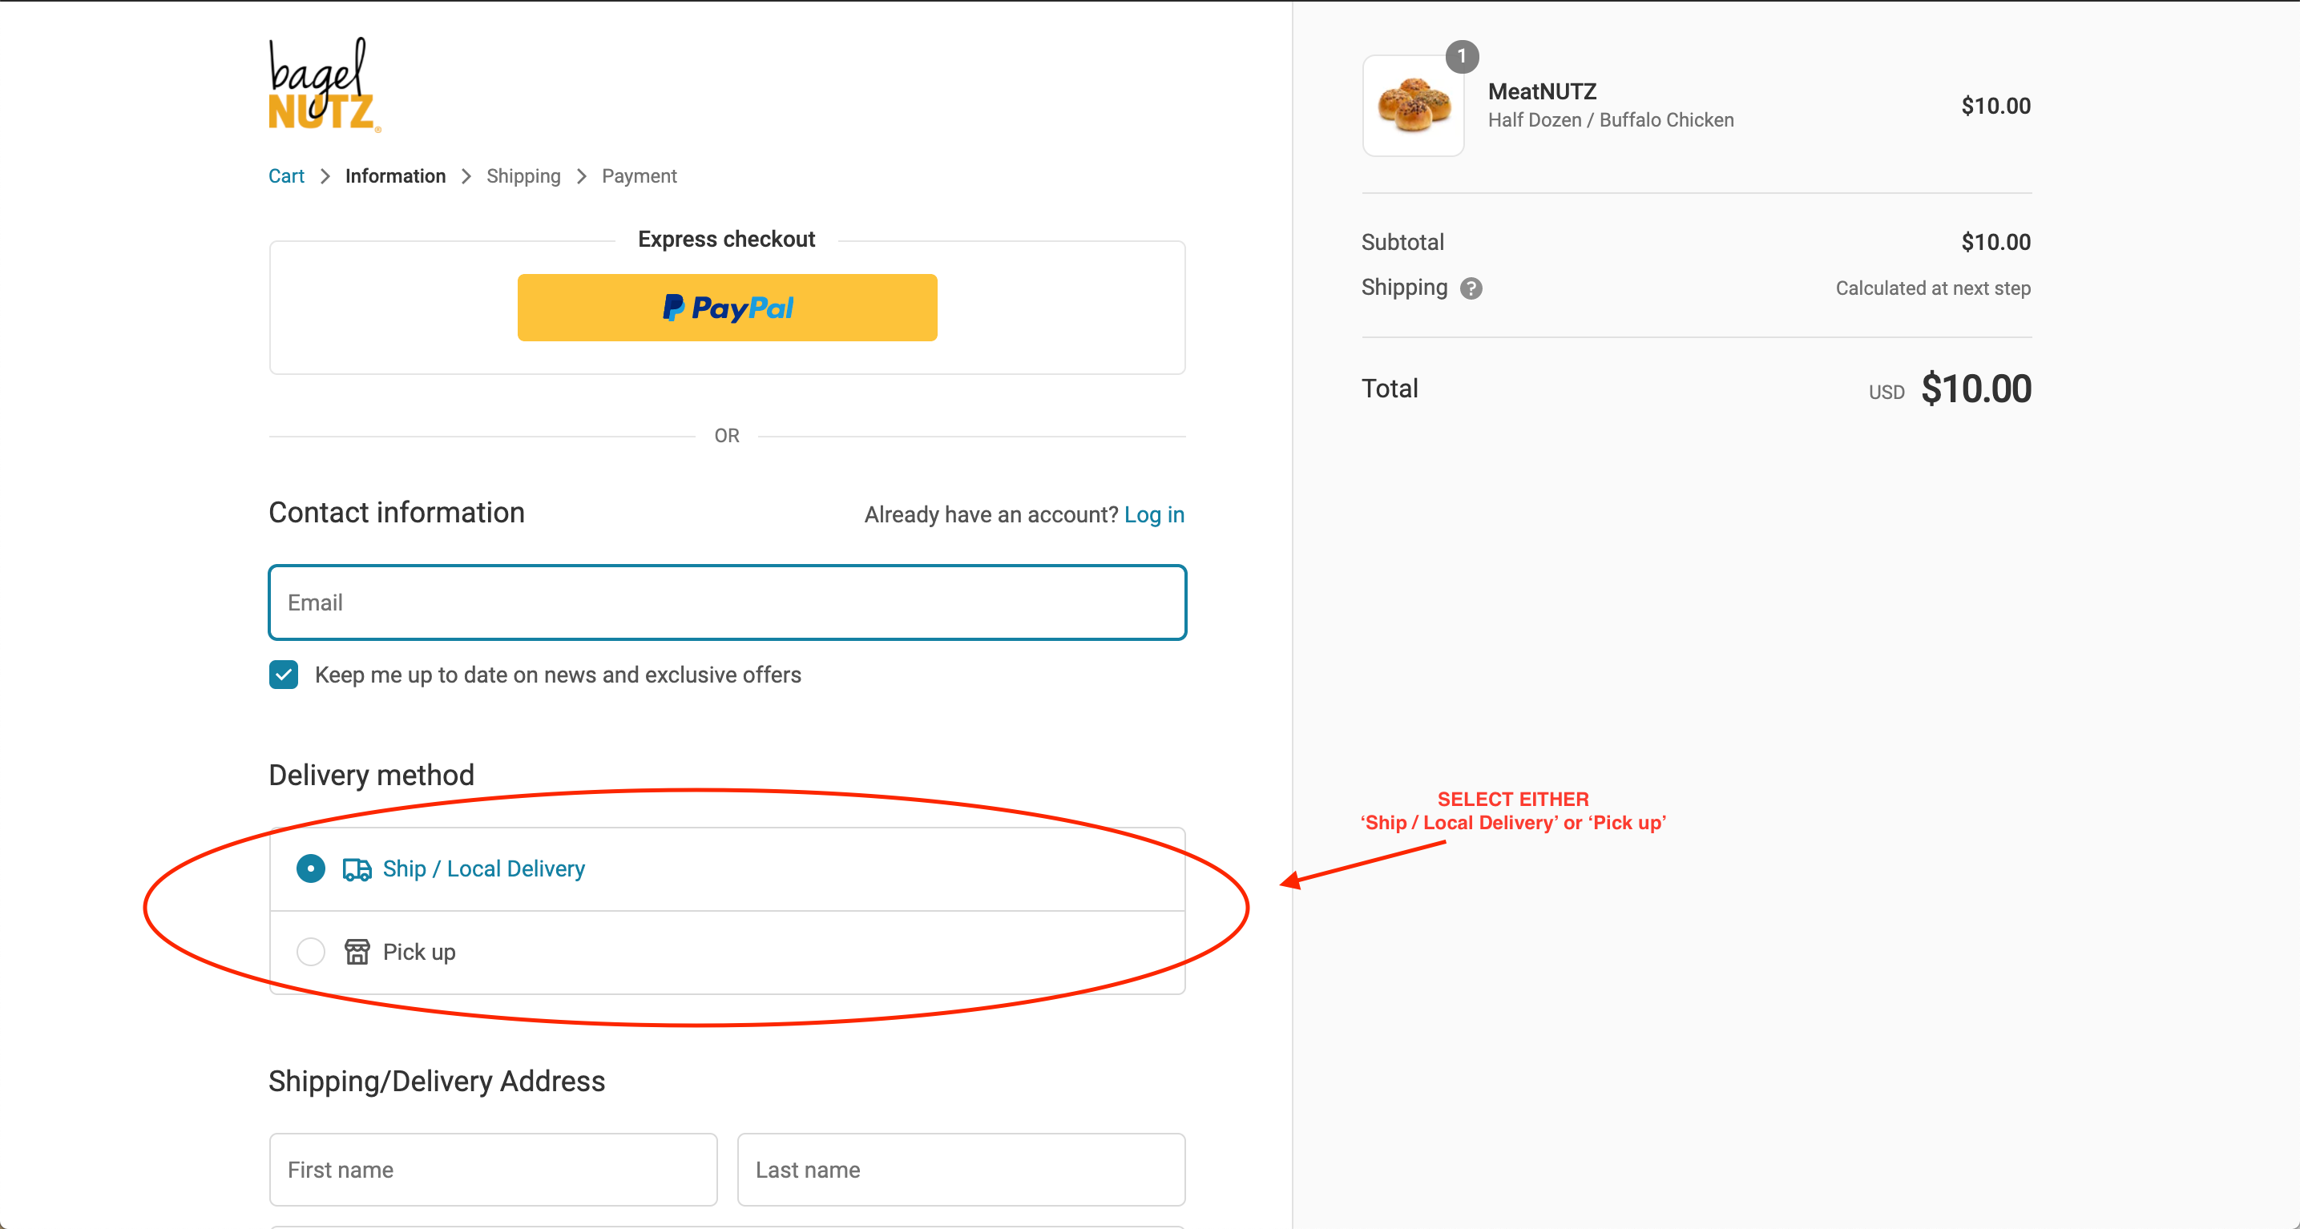
Task: Click the chevron after Cart breadcrumb
Action: 325,177
